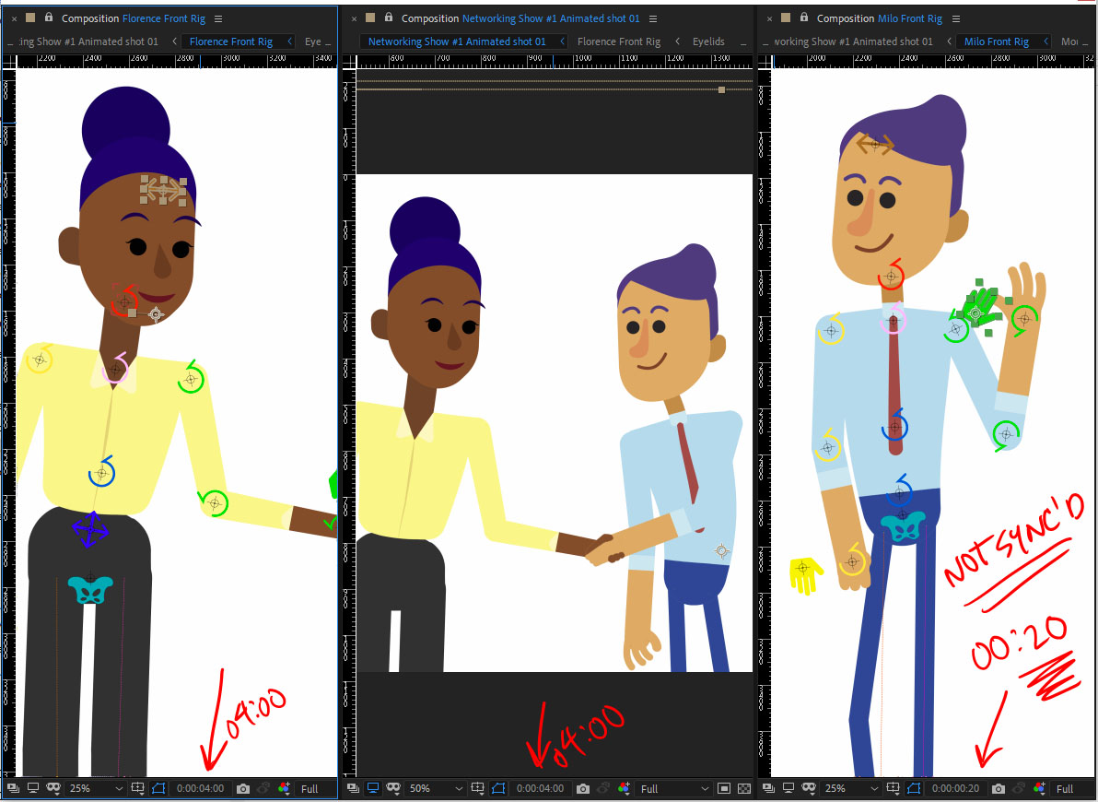Toggle the lock on Milo Front Rig viewer

804,18
